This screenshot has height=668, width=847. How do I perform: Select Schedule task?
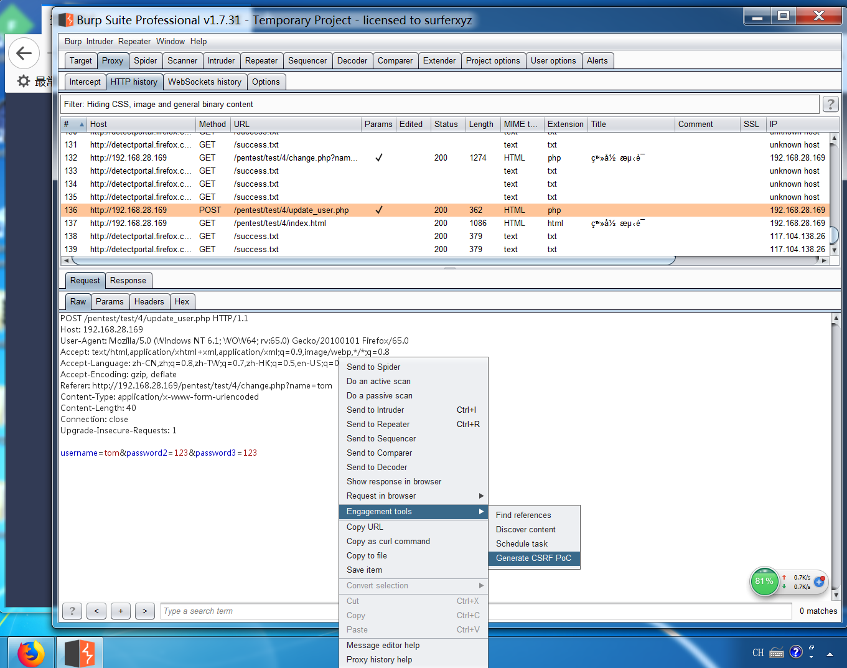tap(534, 543)
